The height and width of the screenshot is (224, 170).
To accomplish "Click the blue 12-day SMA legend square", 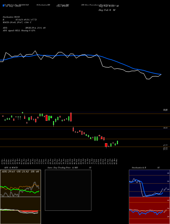I will 3,6.
